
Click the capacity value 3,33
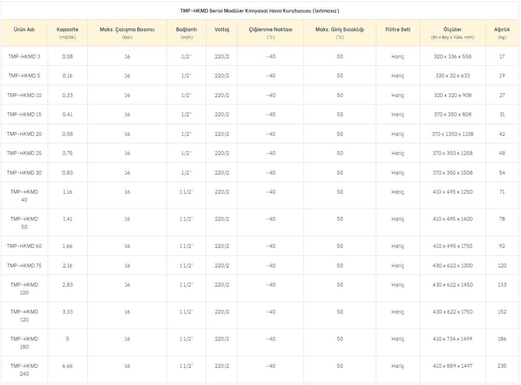pos(67,312)
